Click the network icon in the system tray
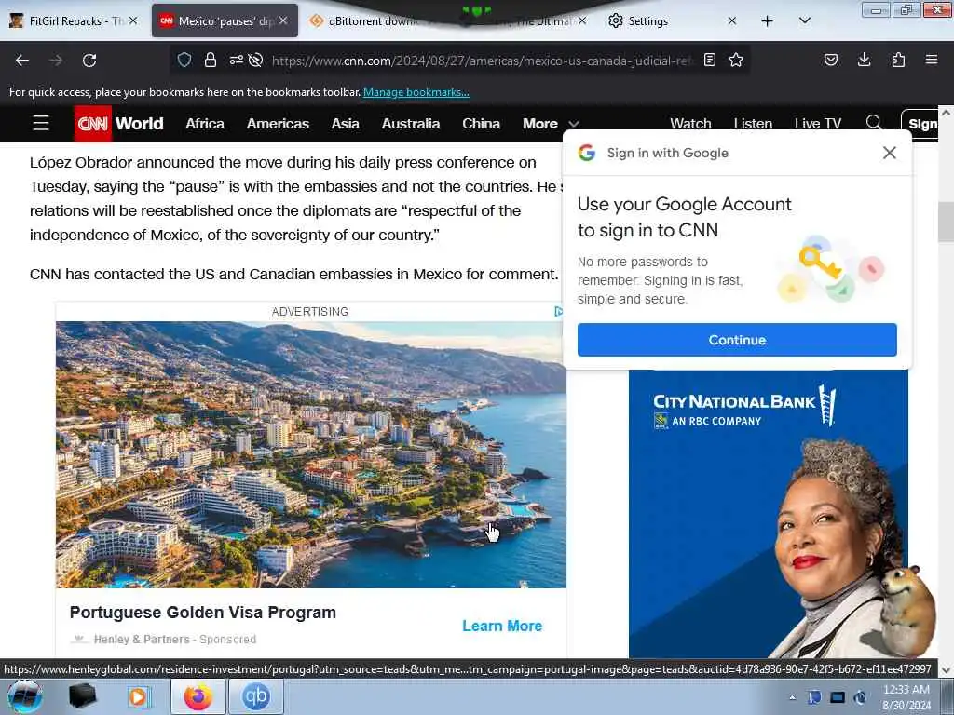954x715 pixels. click(838, 697)
